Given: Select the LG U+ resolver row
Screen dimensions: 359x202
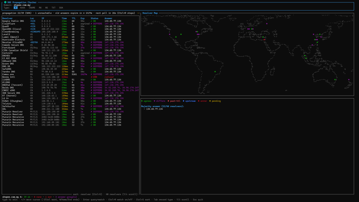Looking at the screenshot, I should coord(70,99).
